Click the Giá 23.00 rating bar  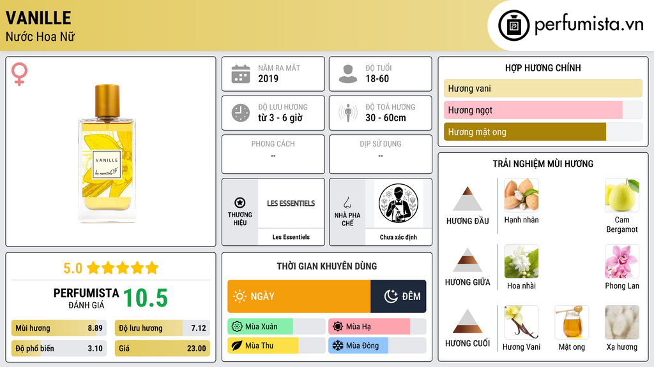click(x=162, y=349)
